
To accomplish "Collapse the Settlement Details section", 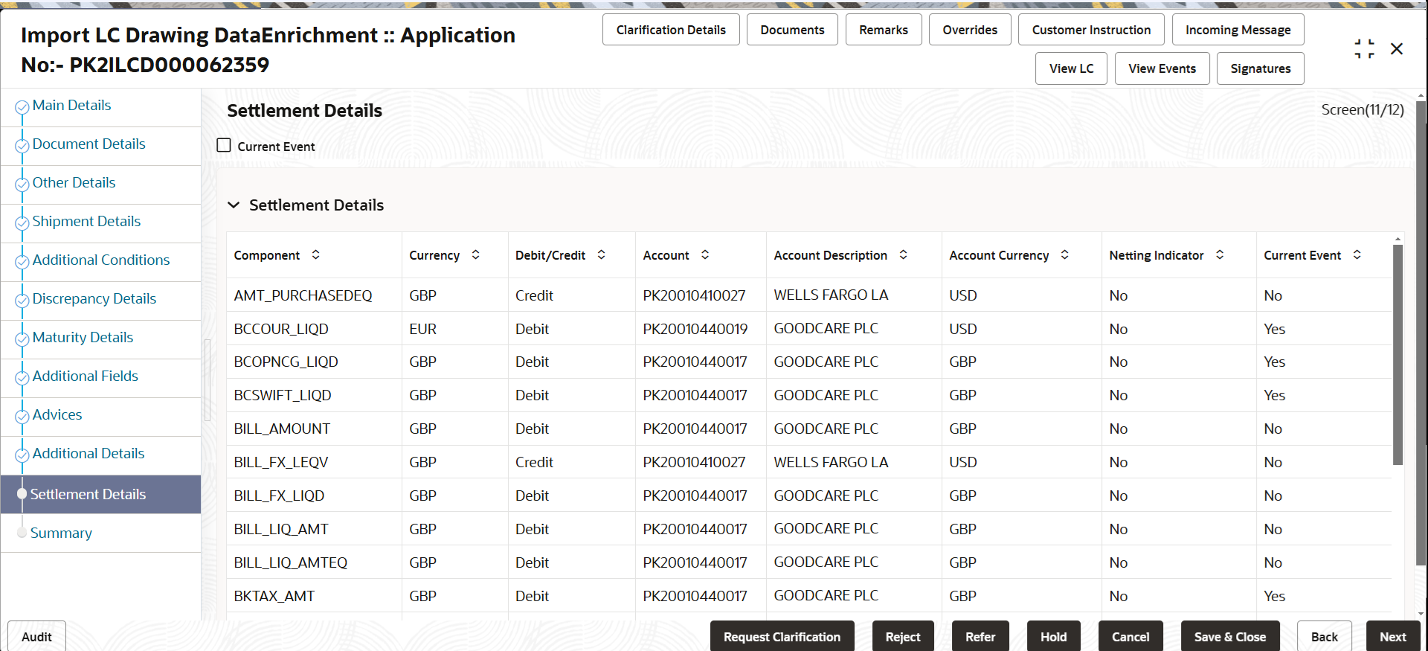I will point(234,205).
